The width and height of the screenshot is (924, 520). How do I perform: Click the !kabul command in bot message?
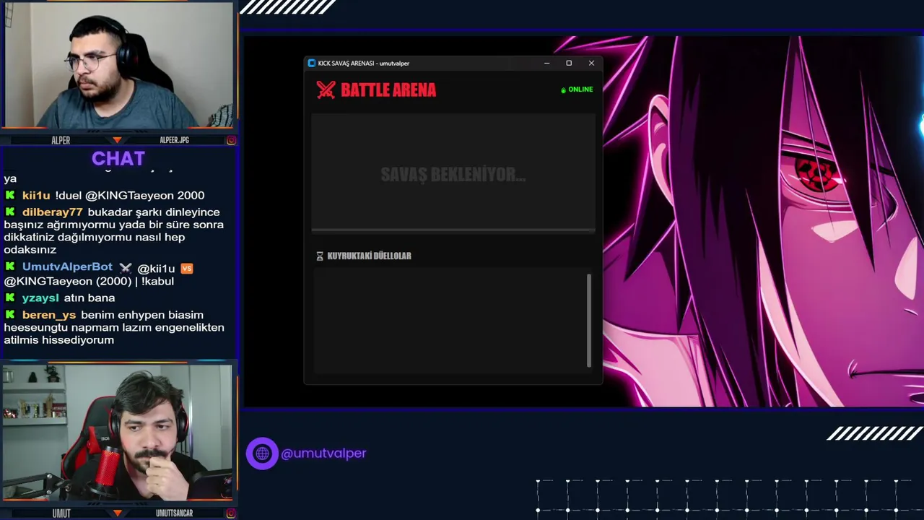(x=157, y=281)
